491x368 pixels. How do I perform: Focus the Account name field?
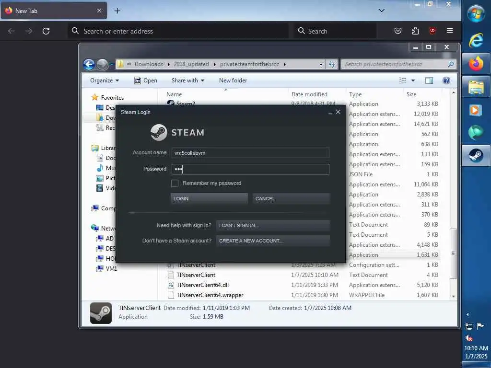250,153
